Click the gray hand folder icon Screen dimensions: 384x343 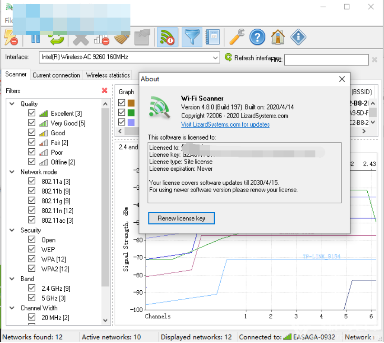[142, 37]
